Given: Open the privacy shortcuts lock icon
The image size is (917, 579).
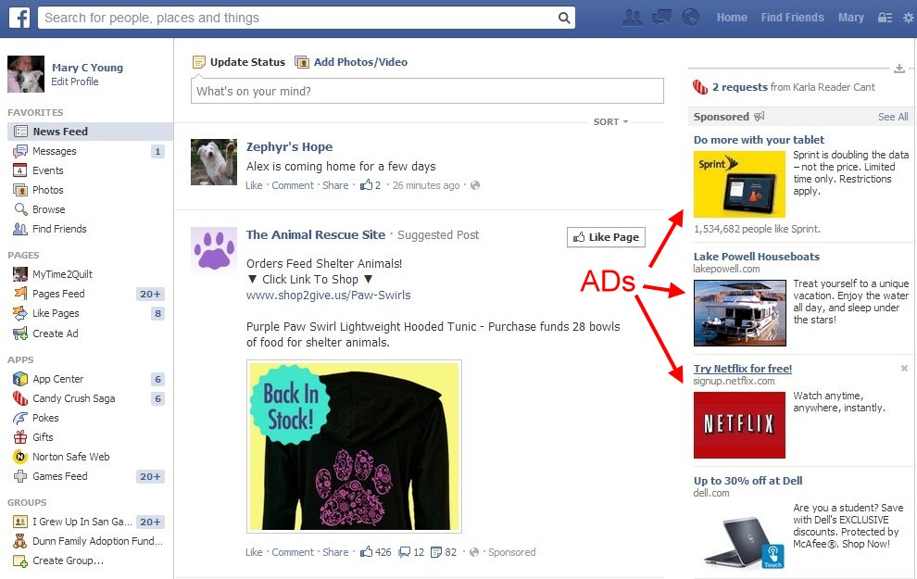Looking at the screenshot, I should point(885,18).
